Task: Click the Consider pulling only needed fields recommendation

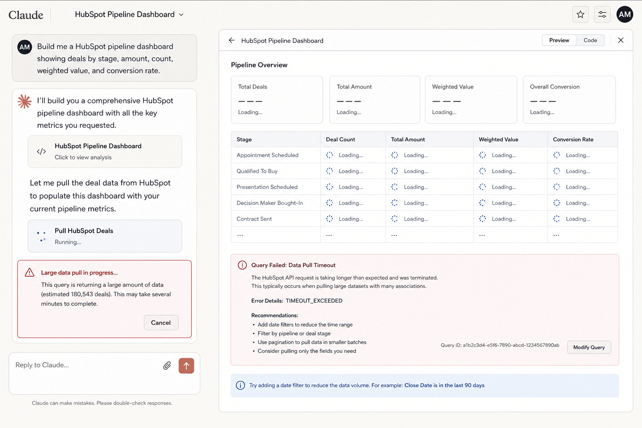Action: (307, 351)
